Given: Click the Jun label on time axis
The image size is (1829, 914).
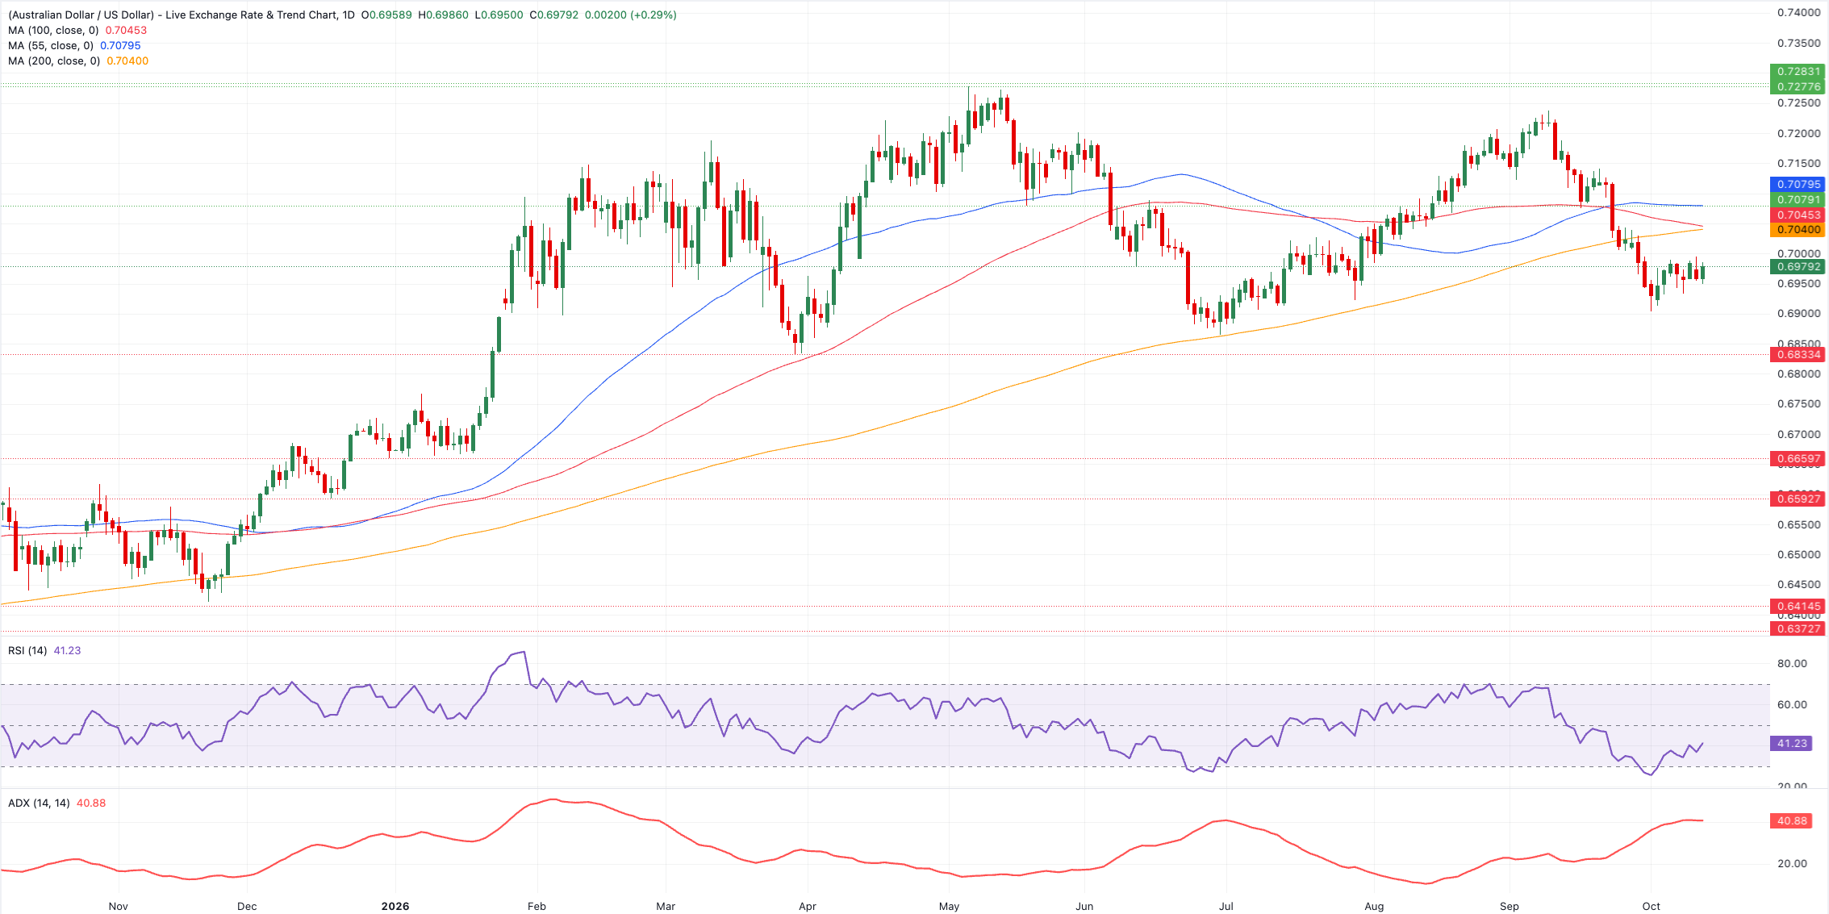Looking at the screenshot, I should click(1084, 907).
